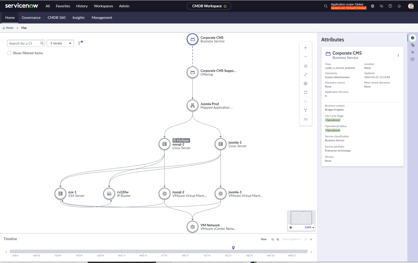Image resolution: width=418 pixels, height=263 pixels.
Task: Click the history clock icon in right sidebar
Action: tap(413, 59)
